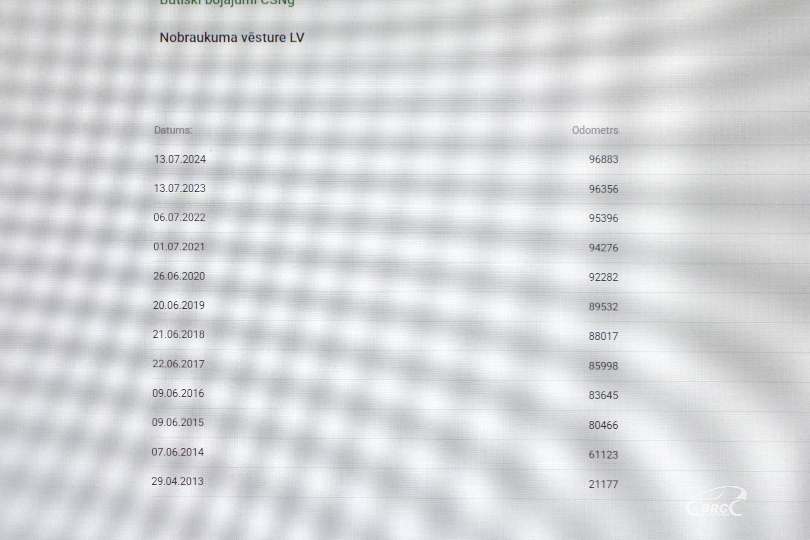Click the Odometrs column header
The image size is (810, 540).
point(595,130)
